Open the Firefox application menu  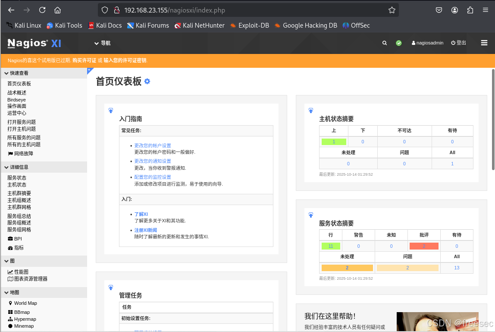(x=486, y=10)
